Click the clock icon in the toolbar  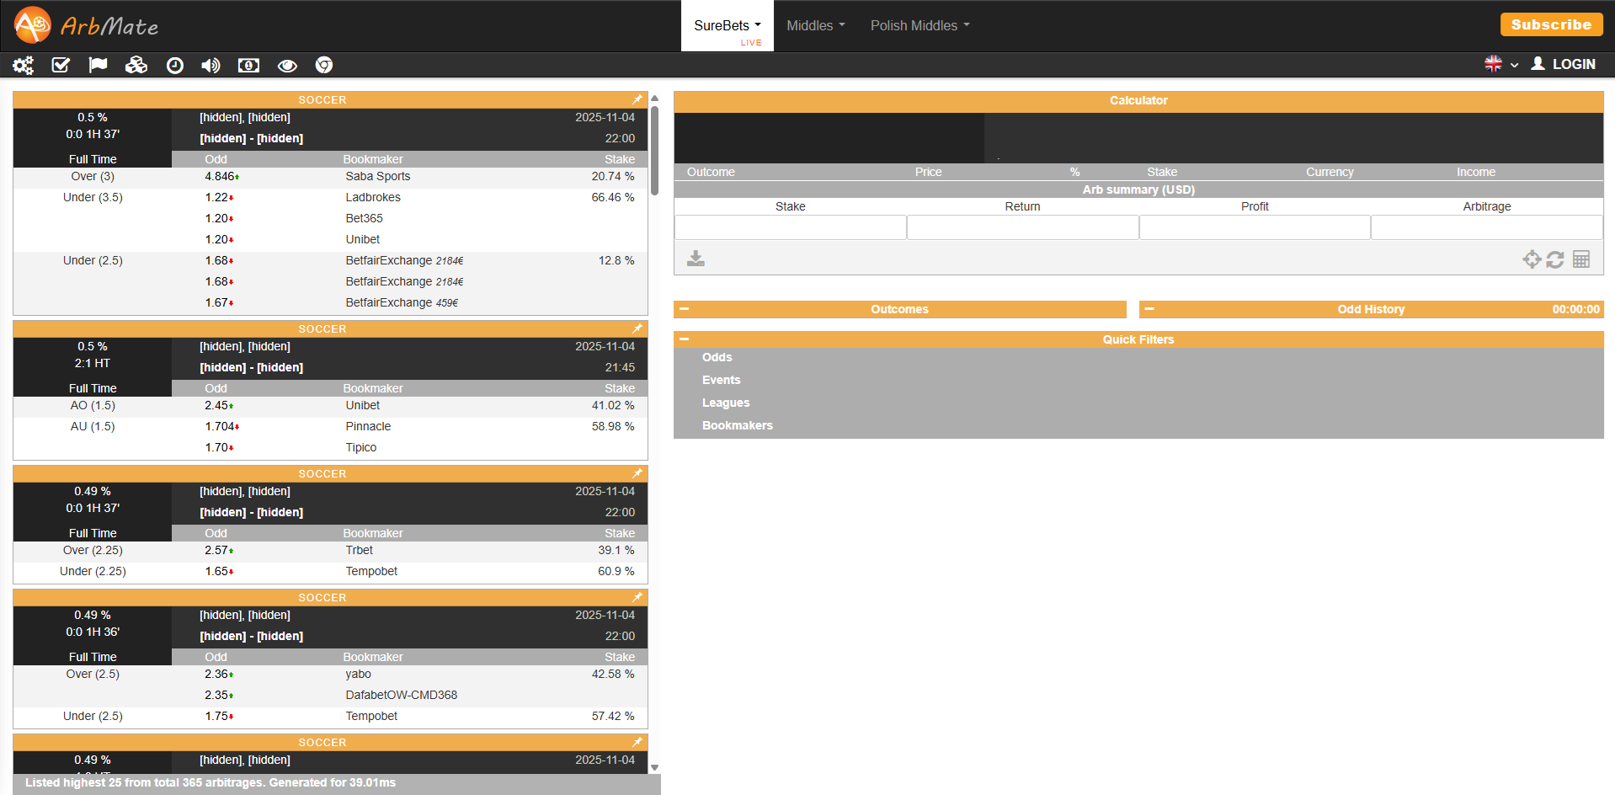[174, 65]
